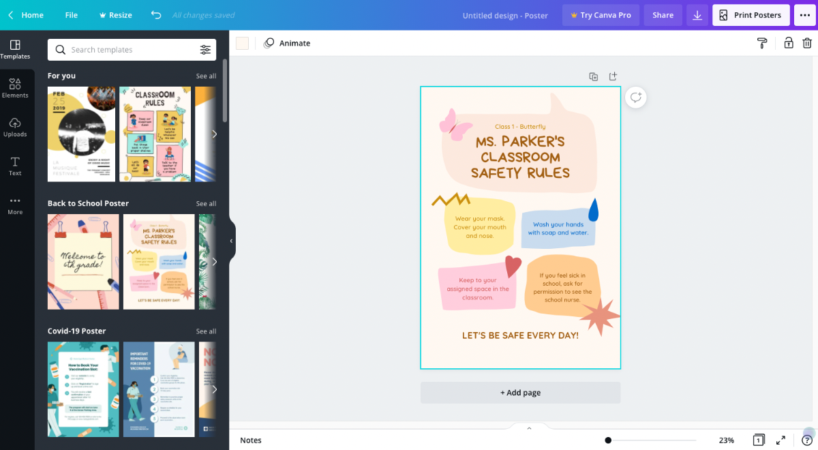Select the paint roller copy style icon
The image size is (818, 450).
(x=761, y=42)
